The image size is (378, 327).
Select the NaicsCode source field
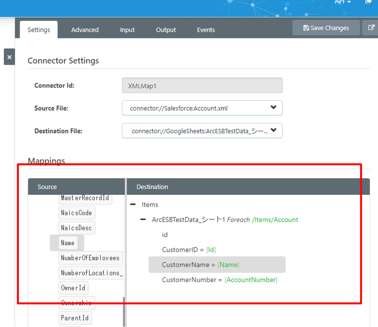click(x=77, y=213)
